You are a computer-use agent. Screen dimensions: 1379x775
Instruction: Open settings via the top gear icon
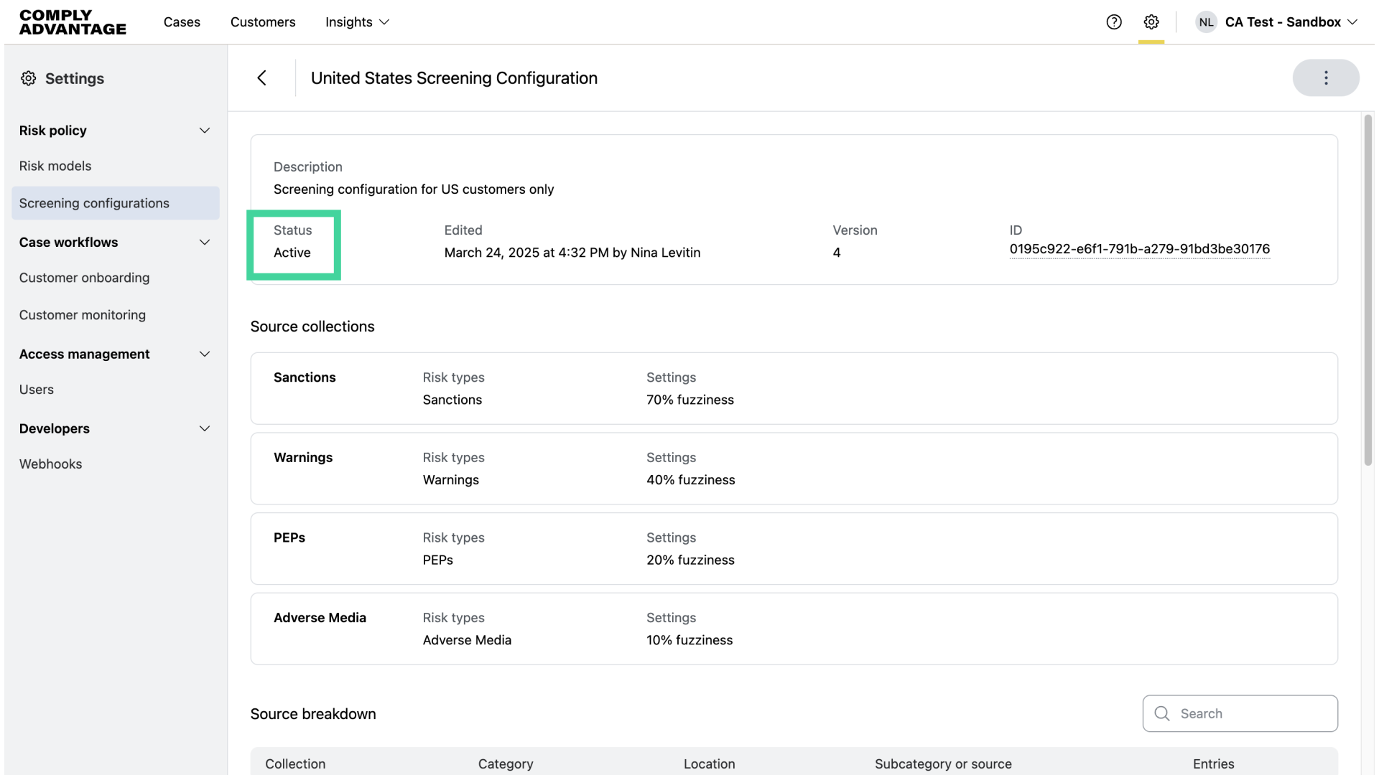1151,22
